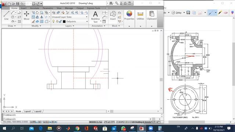Click the Table icon in Annotation panel

click(104, 21)
